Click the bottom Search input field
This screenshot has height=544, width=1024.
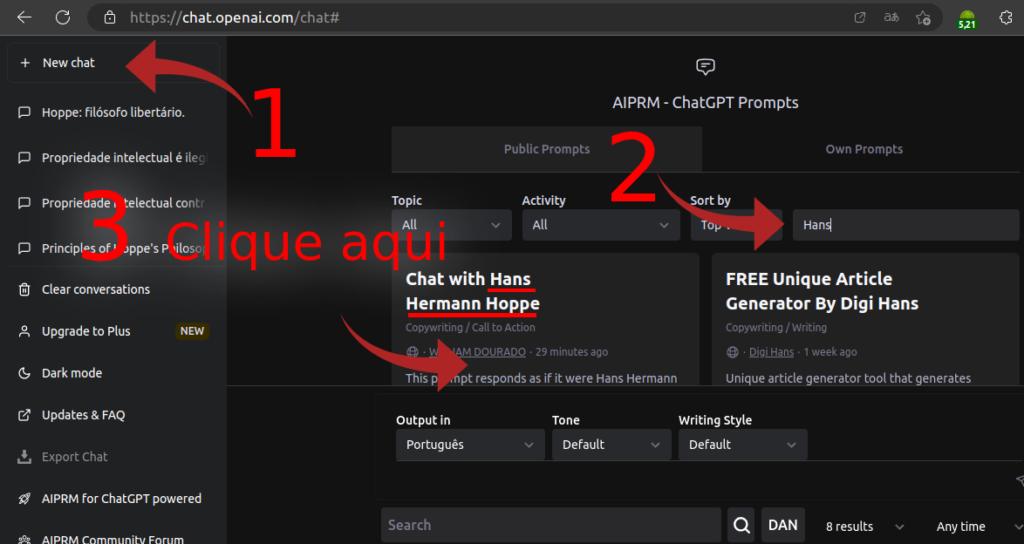pos(551,525)
